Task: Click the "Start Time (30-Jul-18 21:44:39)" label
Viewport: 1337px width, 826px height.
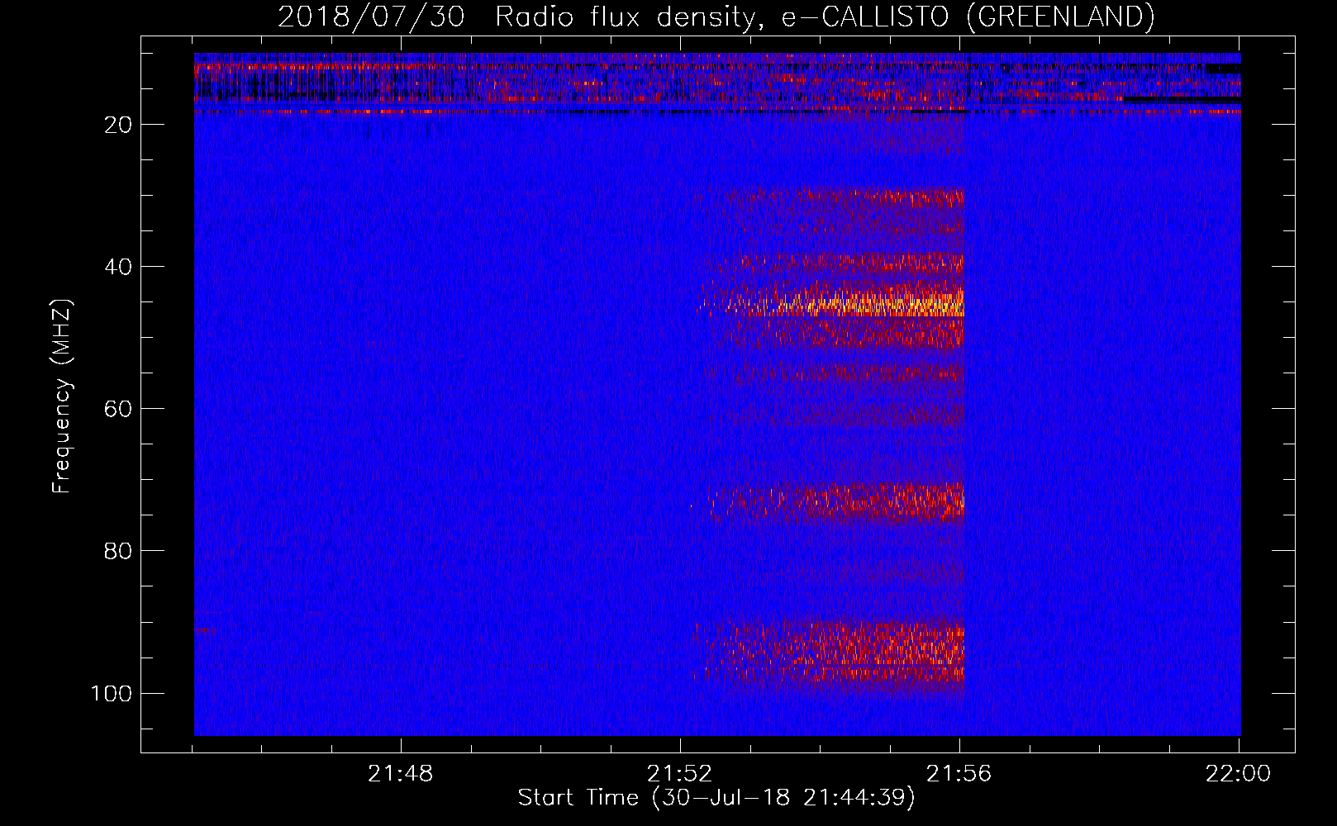Action: pyautogui.click(x=716, y=797)
